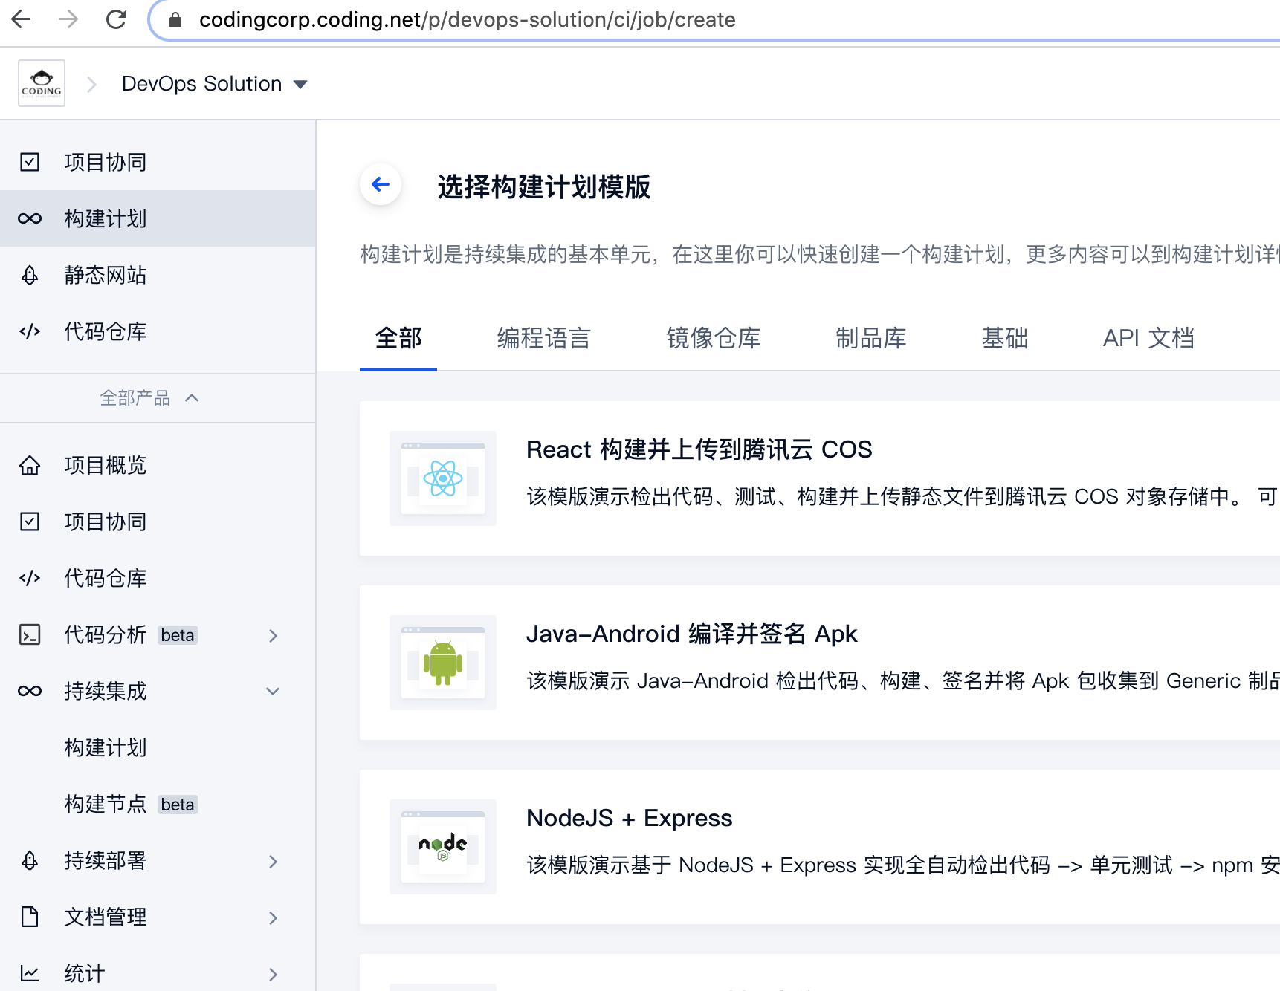Click the chart icon beside 统计

[x=30, y=973]
